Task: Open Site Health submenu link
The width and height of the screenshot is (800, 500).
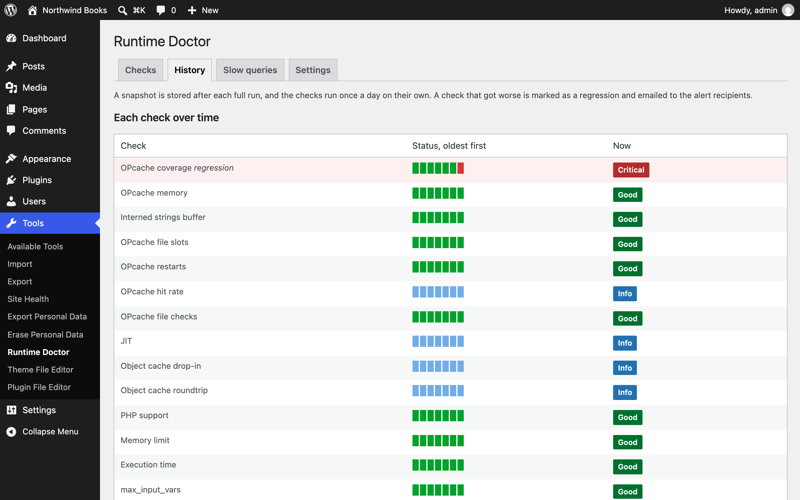Action: [x=28, y=299]
